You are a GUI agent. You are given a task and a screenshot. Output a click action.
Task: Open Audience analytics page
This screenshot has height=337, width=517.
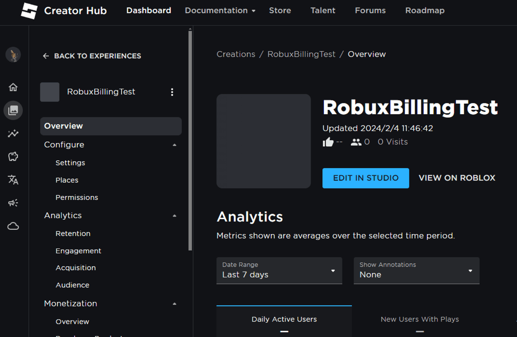tap(72, 285)
